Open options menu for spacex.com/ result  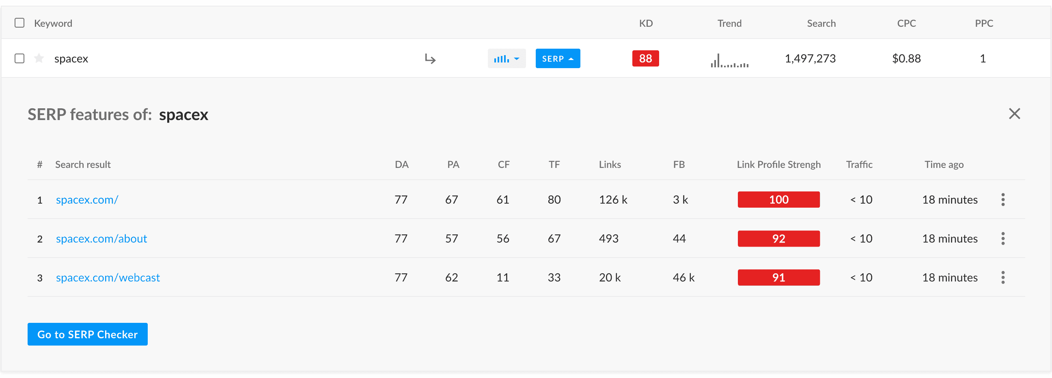(1003, 200)
